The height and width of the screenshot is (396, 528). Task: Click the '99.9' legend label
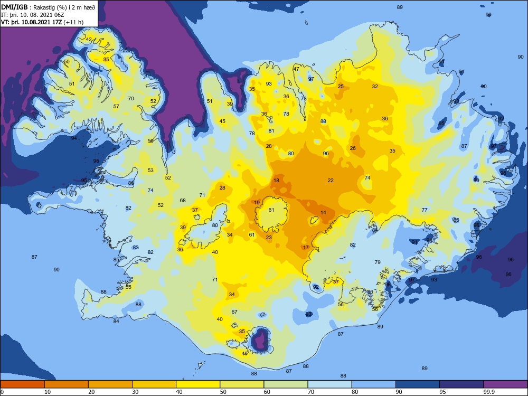(489, 392)
